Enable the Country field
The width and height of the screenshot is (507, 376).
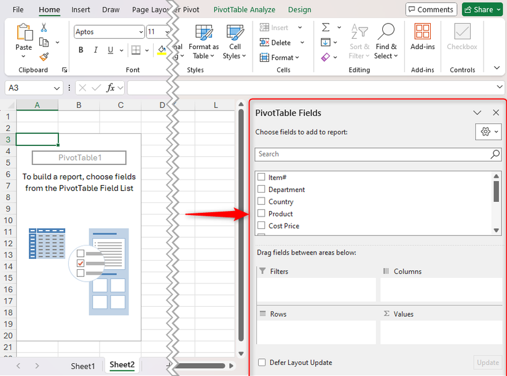(261, 201)
